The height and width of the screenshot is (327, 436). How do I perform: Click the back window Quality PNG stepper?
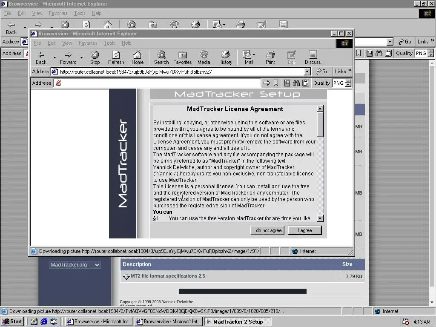pyautogui.click(x=431, y=53)
